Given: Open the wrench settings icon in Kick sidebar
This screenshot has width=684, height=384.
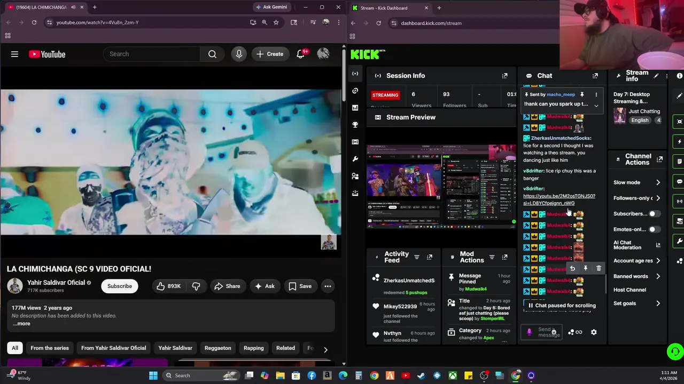Looking at the screenshot, I should 355,159.
